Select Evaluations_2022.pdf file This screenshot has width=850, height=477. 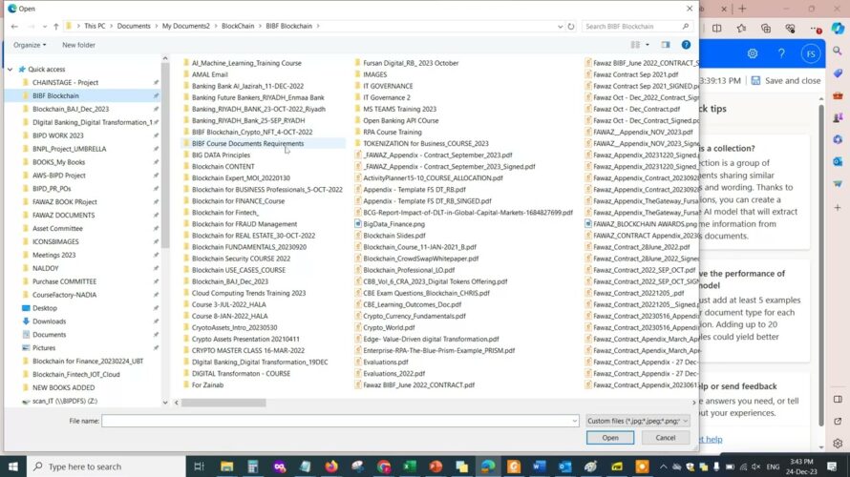[393, 373]
